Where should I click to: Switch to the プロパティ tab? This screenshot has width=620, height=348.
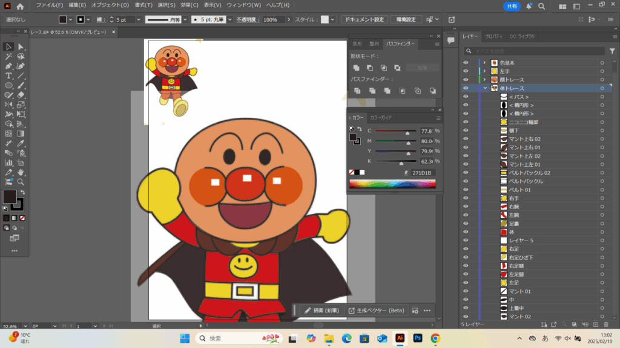[493, 37]
